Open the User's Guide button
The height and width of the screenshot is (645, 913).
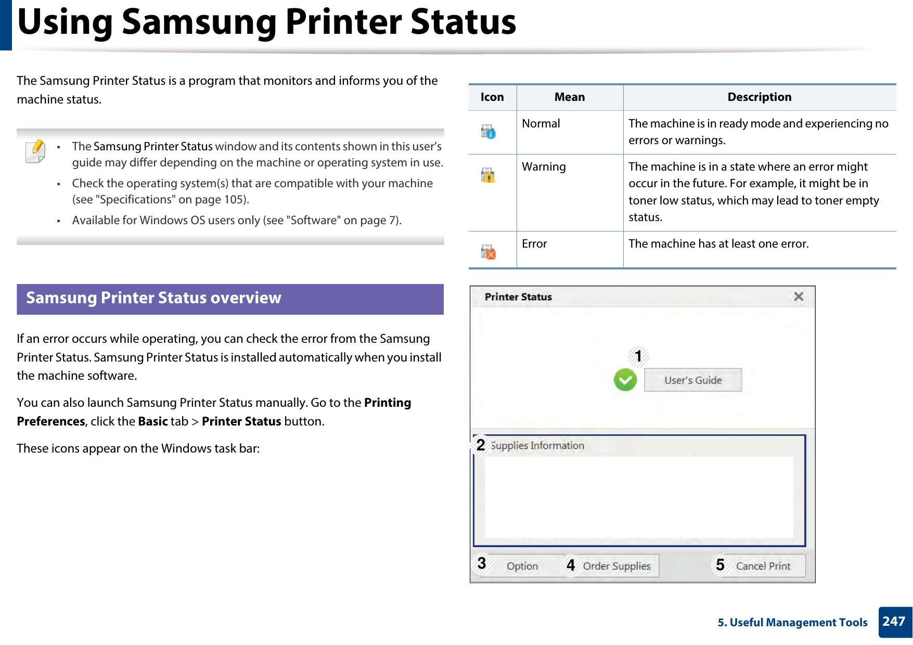coord(693,380)
